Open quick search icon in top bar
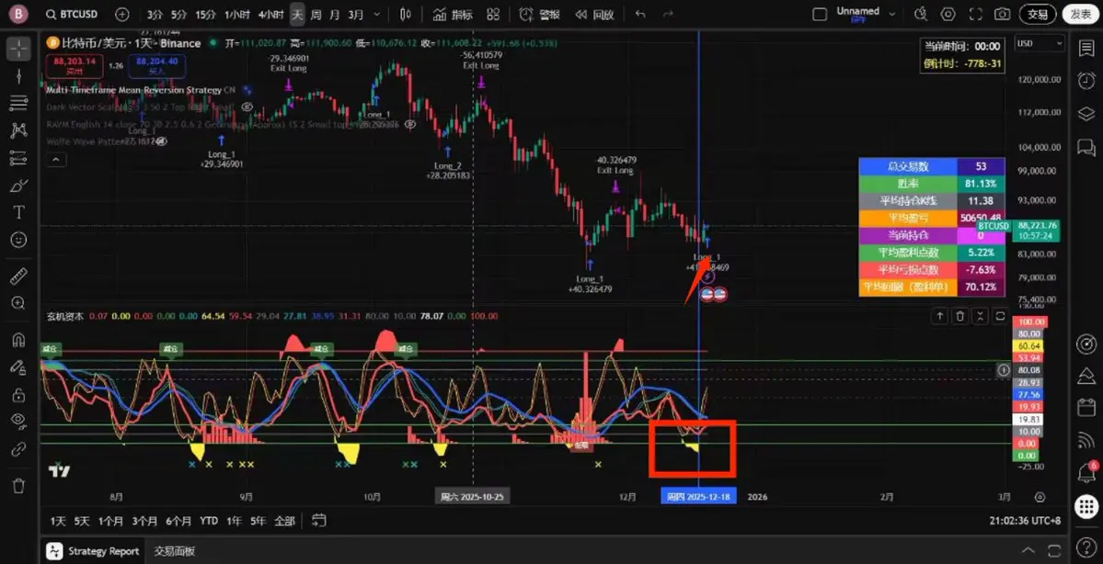The width and height of the screenshot is (1103, 564). pyautogui.click(x=920, y=14)
